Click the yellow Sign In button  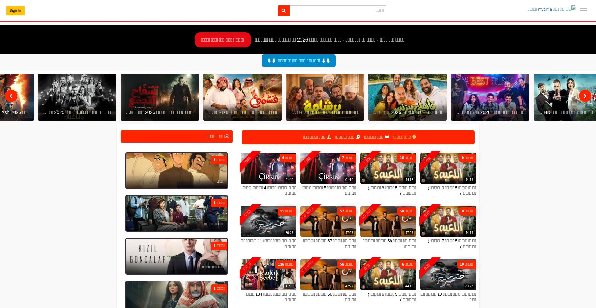pos(15,11)
